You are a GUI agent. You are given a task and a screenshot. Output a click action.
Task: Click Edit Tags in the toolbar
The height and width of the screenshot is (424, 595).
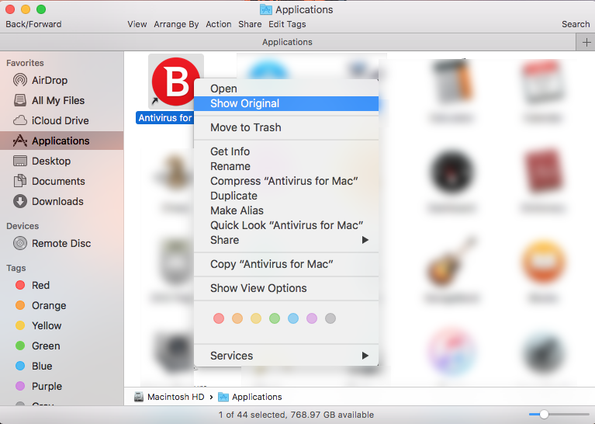[287, 24]
